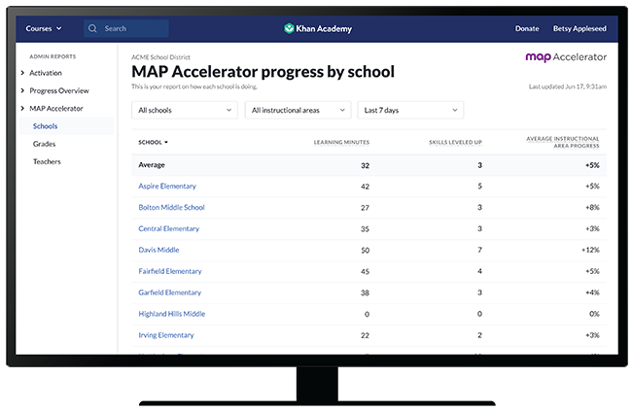Open the Garfield Elementary link
632x411 pixels.
point(170,292)
